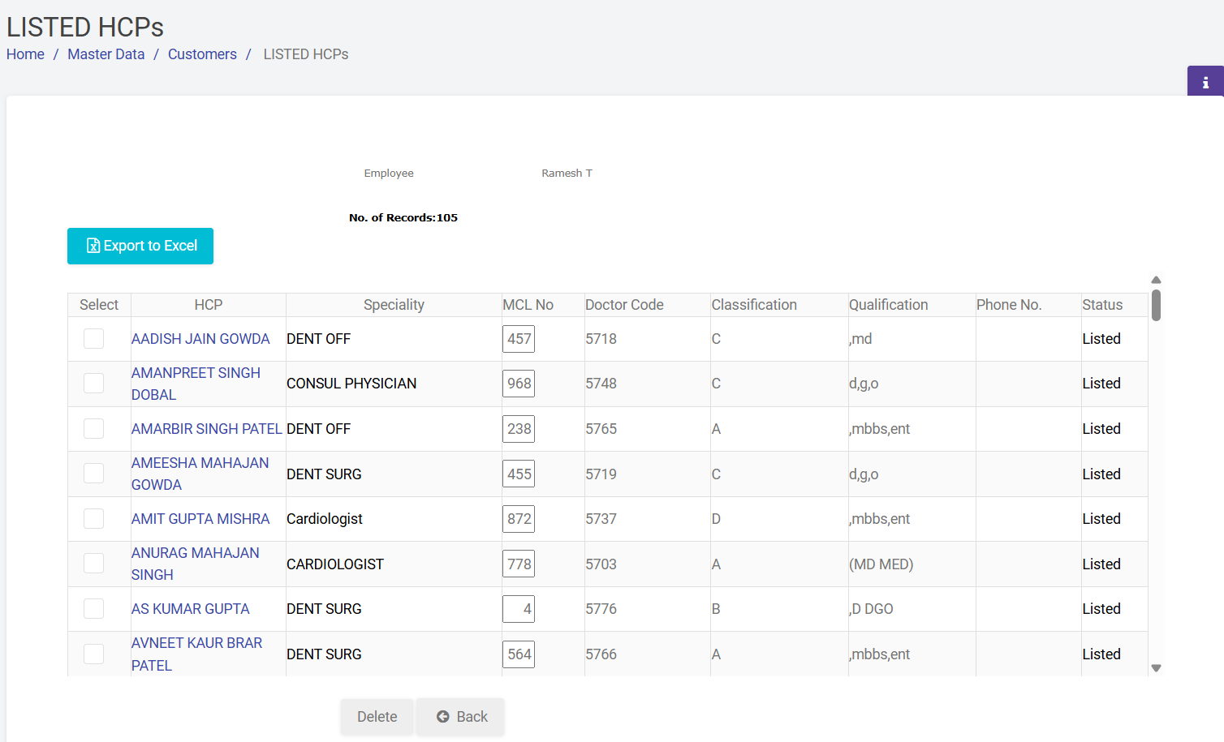This screenshot has height=742, width=1224.
Task: Click MCL No field showing 778
Action: click(519, 564)
